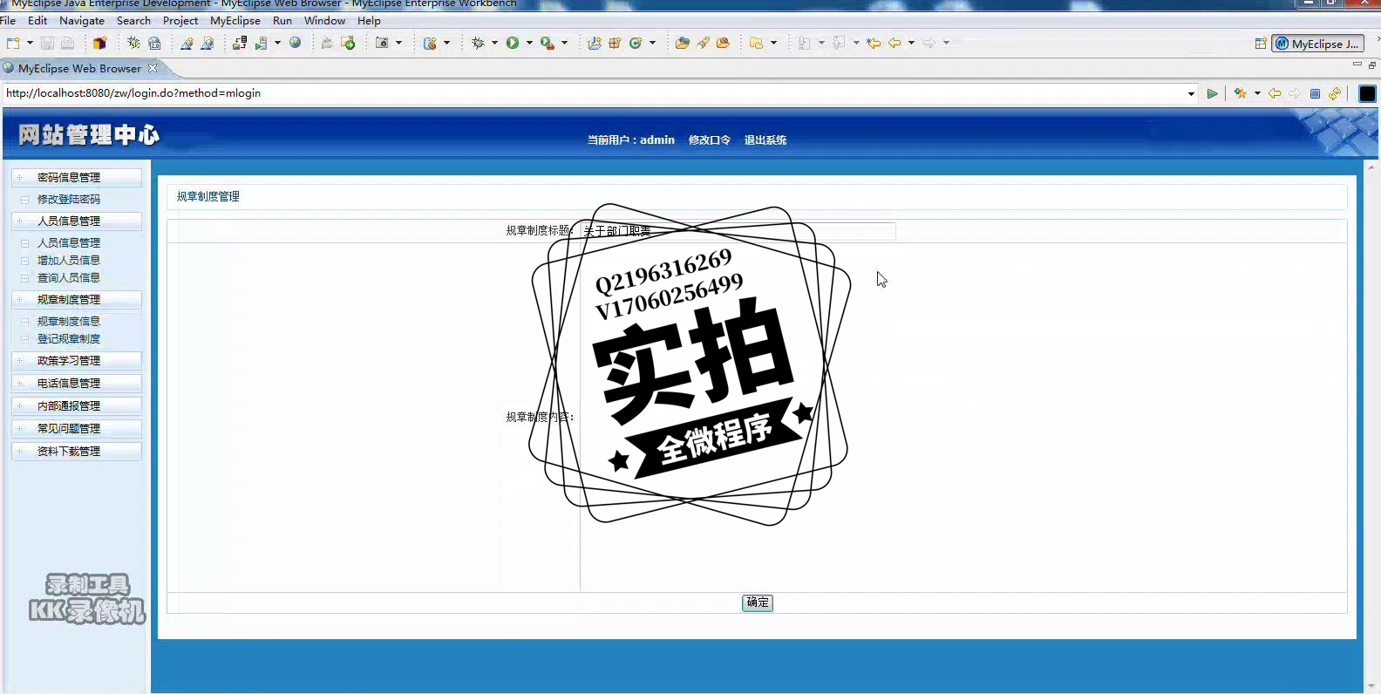1381x694 pixels.
Task: Open the Navigate menu
Action: coord(82,21)
